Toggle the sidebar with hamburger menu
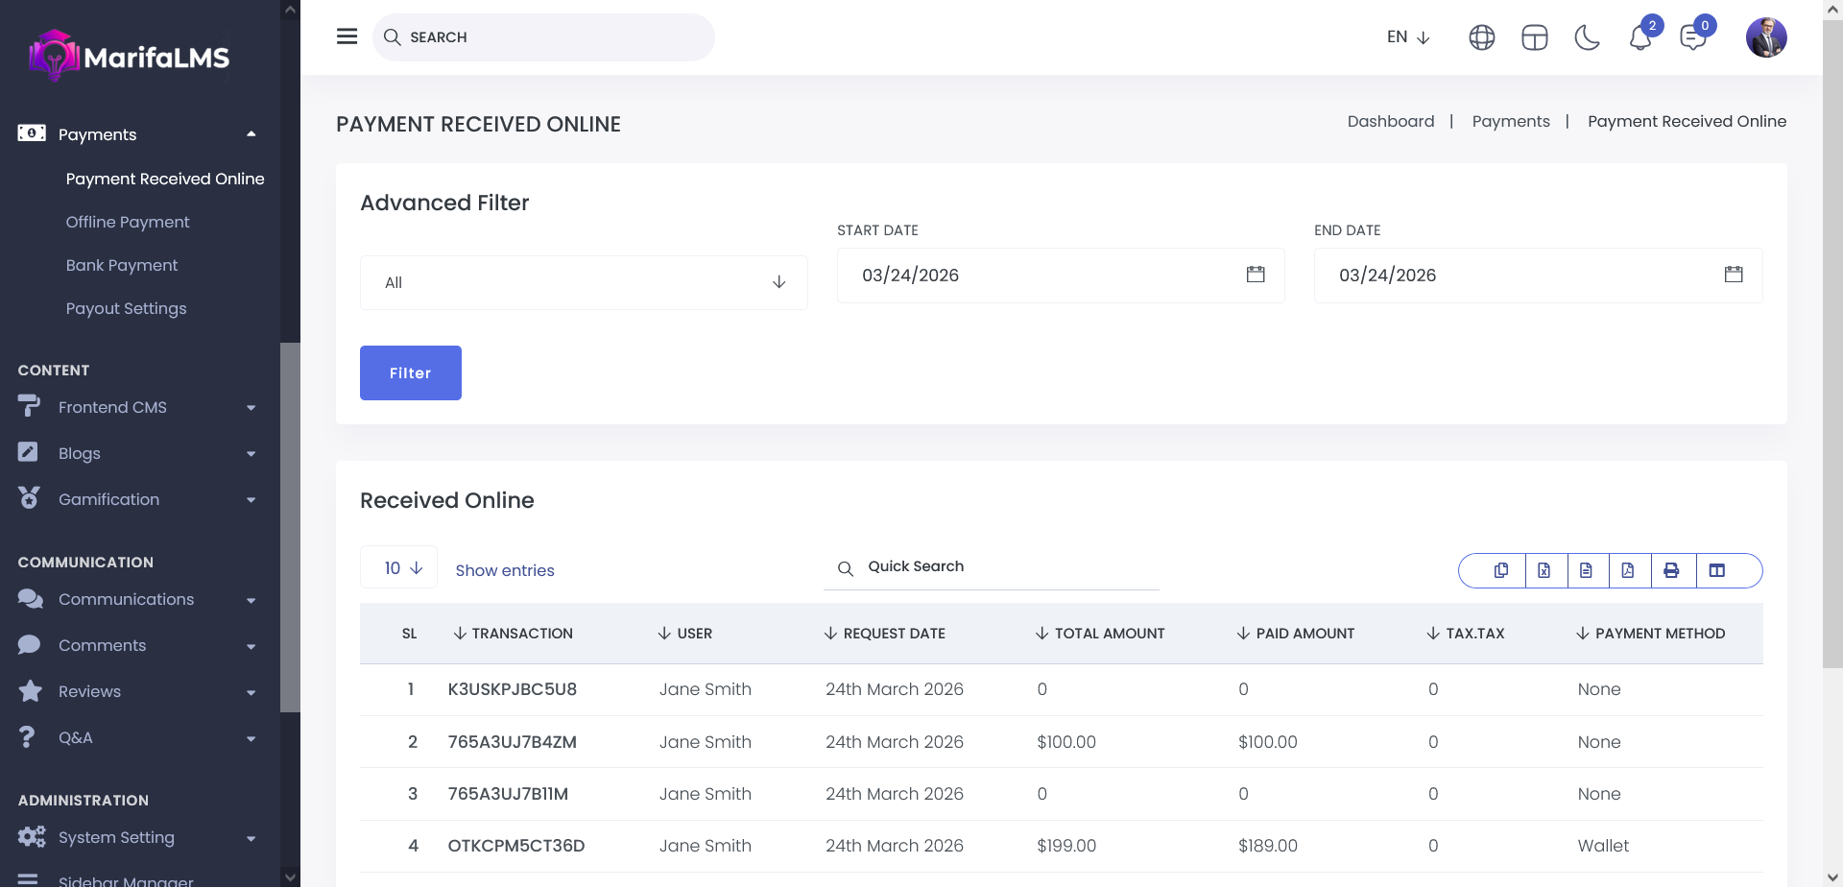Screen dimensions: 1843x888 point(347,36)
